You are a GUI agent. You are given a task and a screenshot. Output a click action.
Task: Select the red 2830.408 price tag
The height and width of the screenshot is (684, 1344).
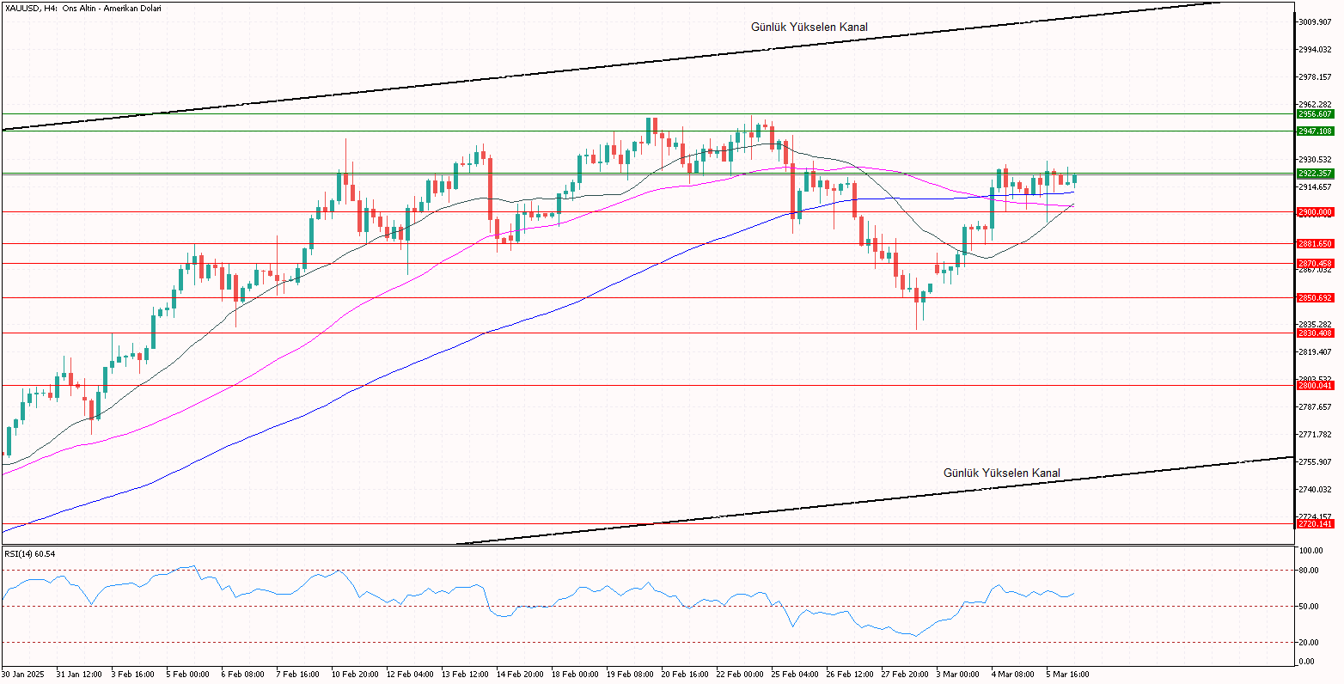pos(1316,333)
